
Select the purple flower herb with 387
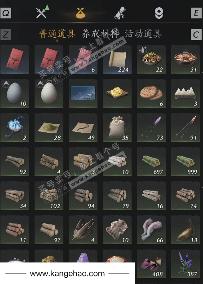tap(185, 264)
